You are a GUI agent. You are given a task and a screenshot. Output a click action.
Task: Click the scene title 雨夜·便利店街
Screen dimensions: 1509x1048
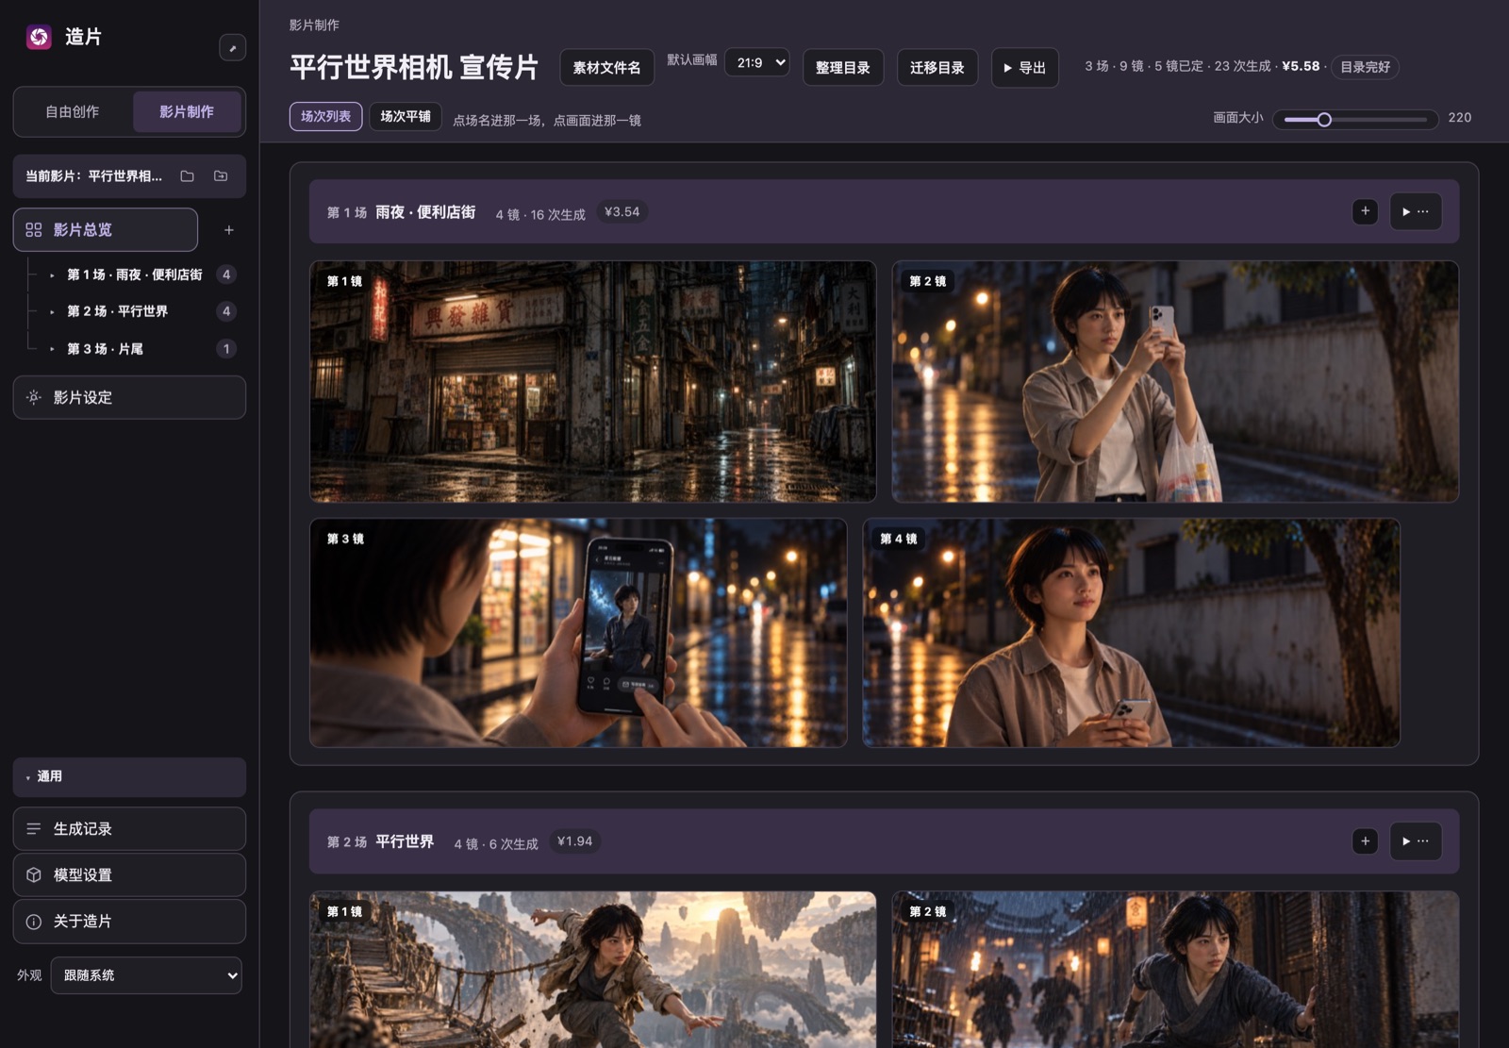(x=425, y=212)
